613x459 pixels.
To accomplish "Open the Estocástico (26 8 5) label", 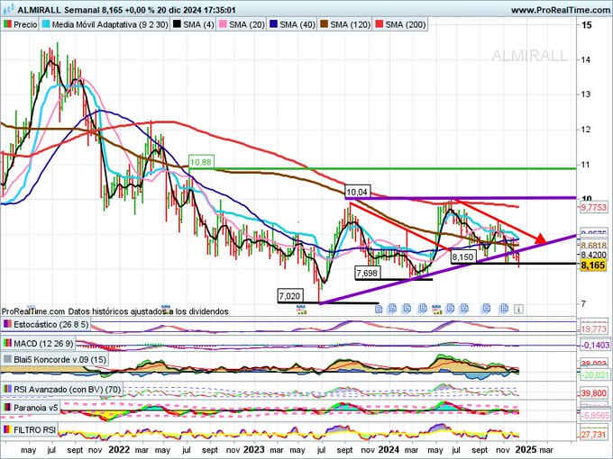I will pyautogui.click(x=50, y=324).
